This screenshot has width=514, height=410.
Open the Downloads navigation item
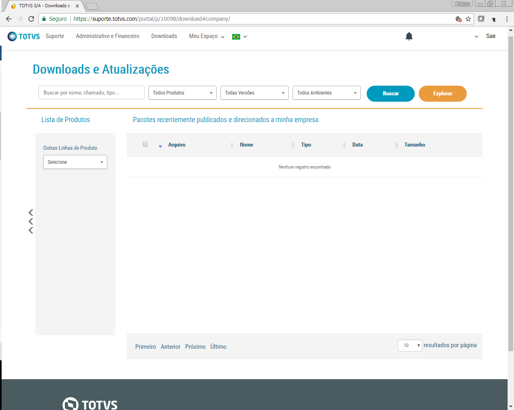(x=164, y=36)
